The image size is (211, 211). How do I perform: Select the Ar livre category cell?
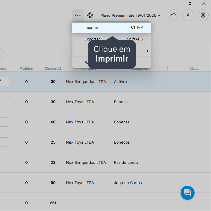pyautogui.click(x=120, y=81)
